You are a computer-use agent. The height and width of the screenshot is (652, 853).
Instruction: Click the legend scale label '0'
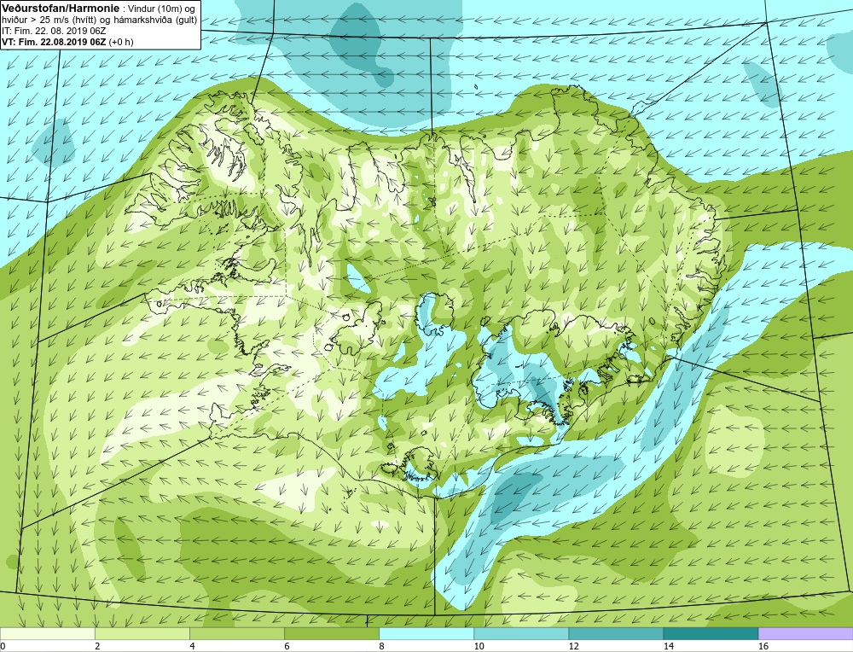[x=3, y=646]
